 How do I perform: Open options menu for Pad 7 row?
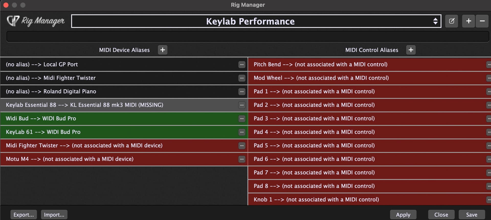489,173
